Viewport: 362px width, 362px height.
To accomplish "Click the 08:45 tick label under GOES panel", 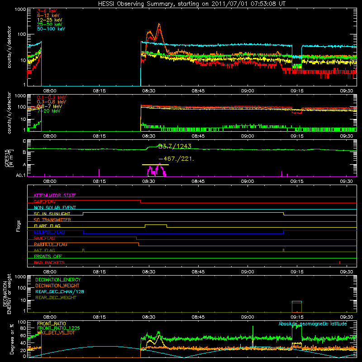I will tap(198, 181).
